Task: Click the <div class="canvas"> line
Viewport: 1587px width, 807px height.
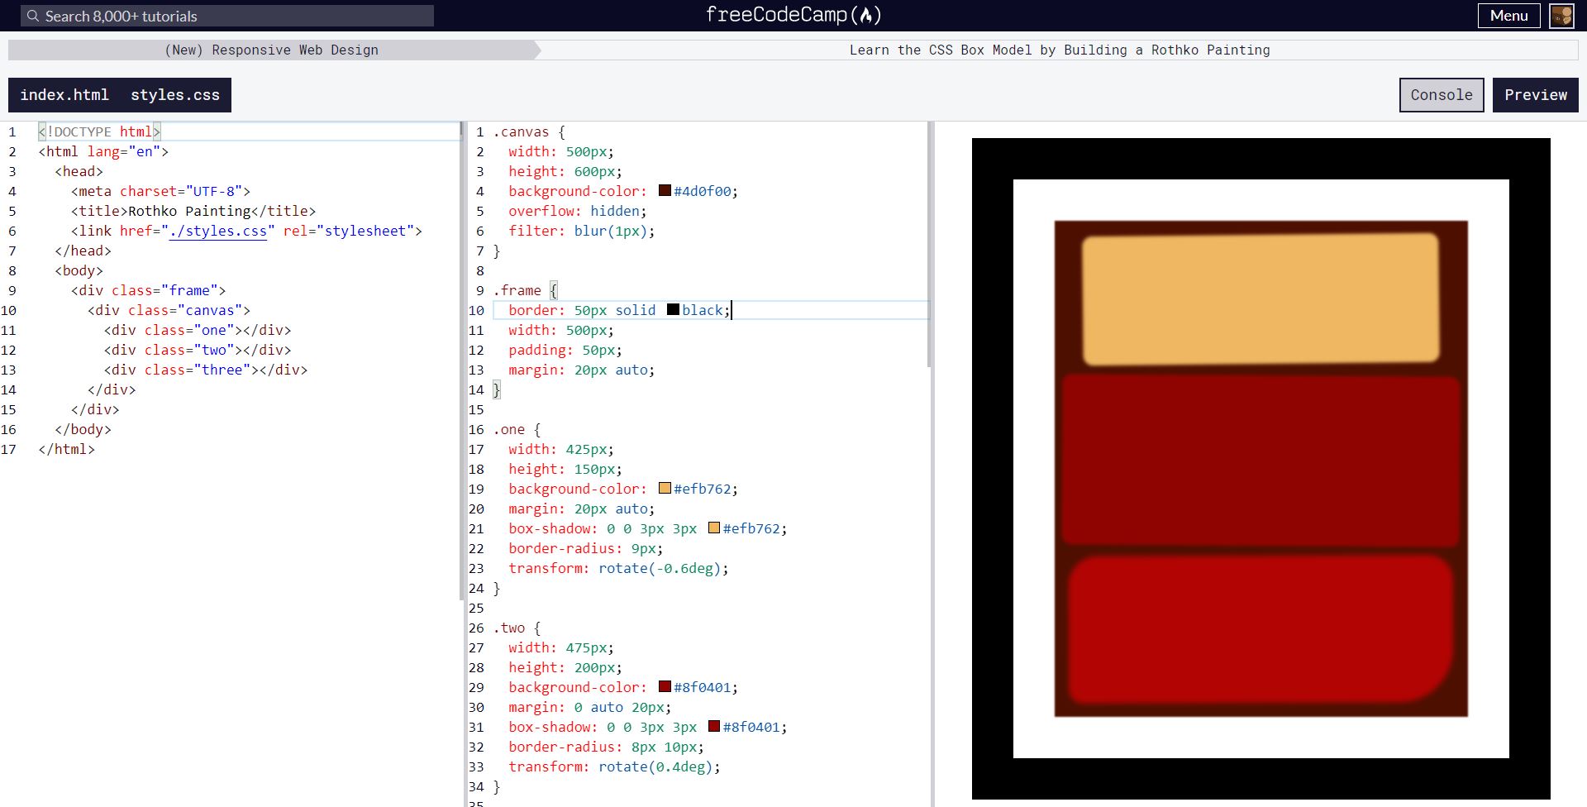Action: (169, 310)
